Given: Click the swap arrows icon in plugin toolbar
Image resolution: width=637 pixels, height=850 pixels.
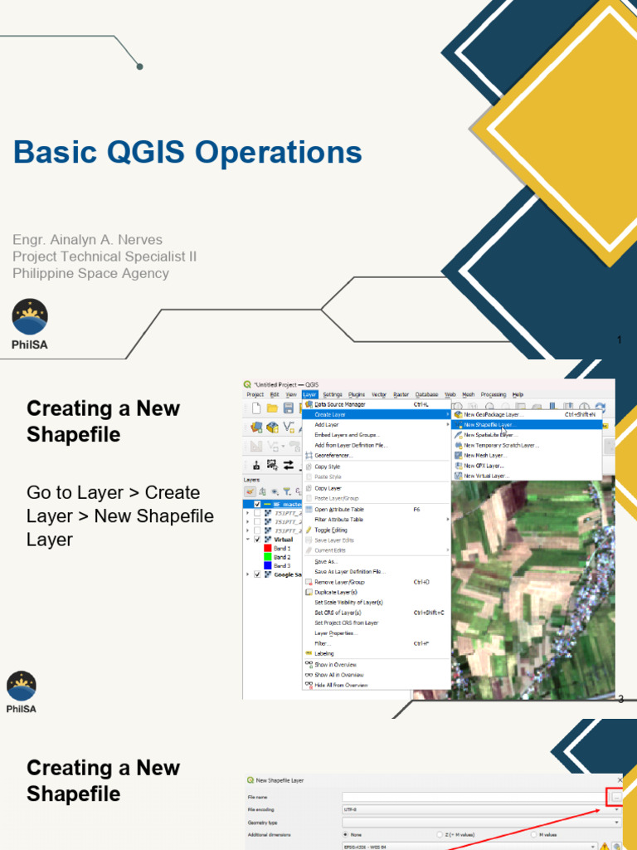Looking at the screenshot, I should click(x=288, y=465).
